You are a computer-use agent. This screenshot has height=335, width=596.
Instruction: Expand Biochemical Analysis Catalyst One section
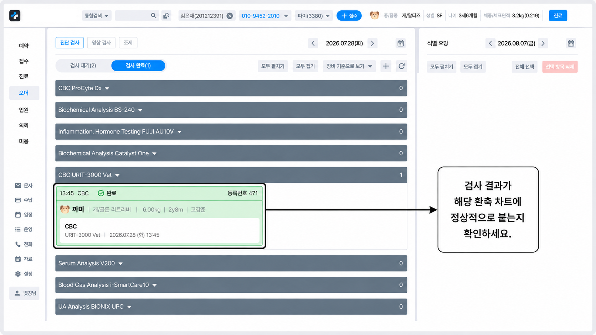tap(231, 153)
